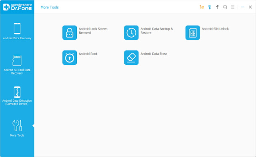This screenshot has width=256, height=157.
Task: Launch the Android Data Erase eraser icon
Action: [x=131, y=58]
